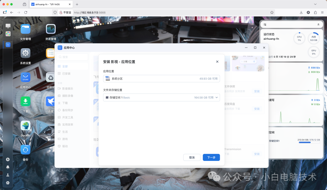Click the sidebar toggle icon left of back arrow
The width and height of the screenshot is (327, 190).
click(5, 12)
